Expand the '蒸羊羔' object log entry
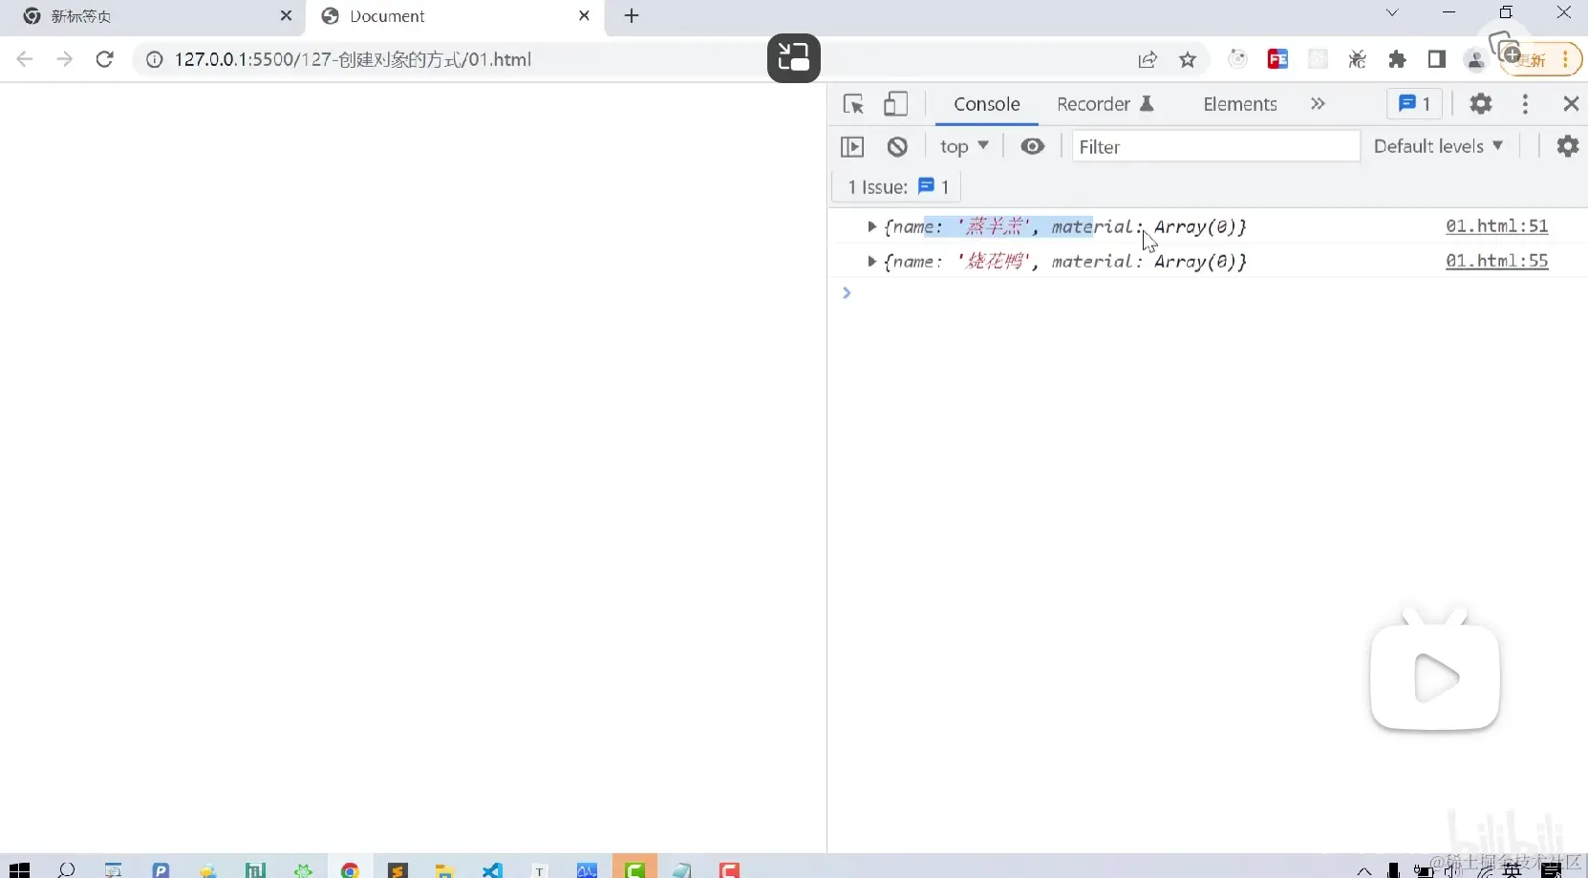 click(871, 226)
